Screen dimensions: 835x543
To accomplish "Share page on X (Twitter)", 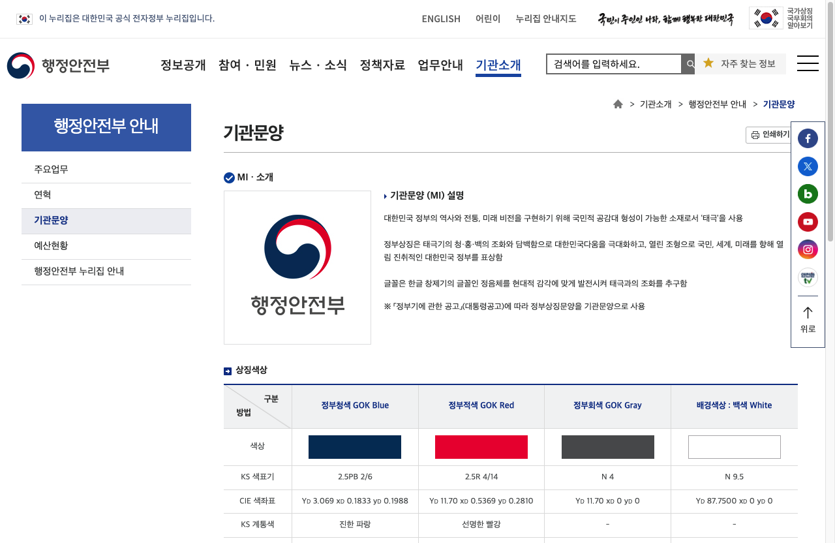I will tap(808, 166).
